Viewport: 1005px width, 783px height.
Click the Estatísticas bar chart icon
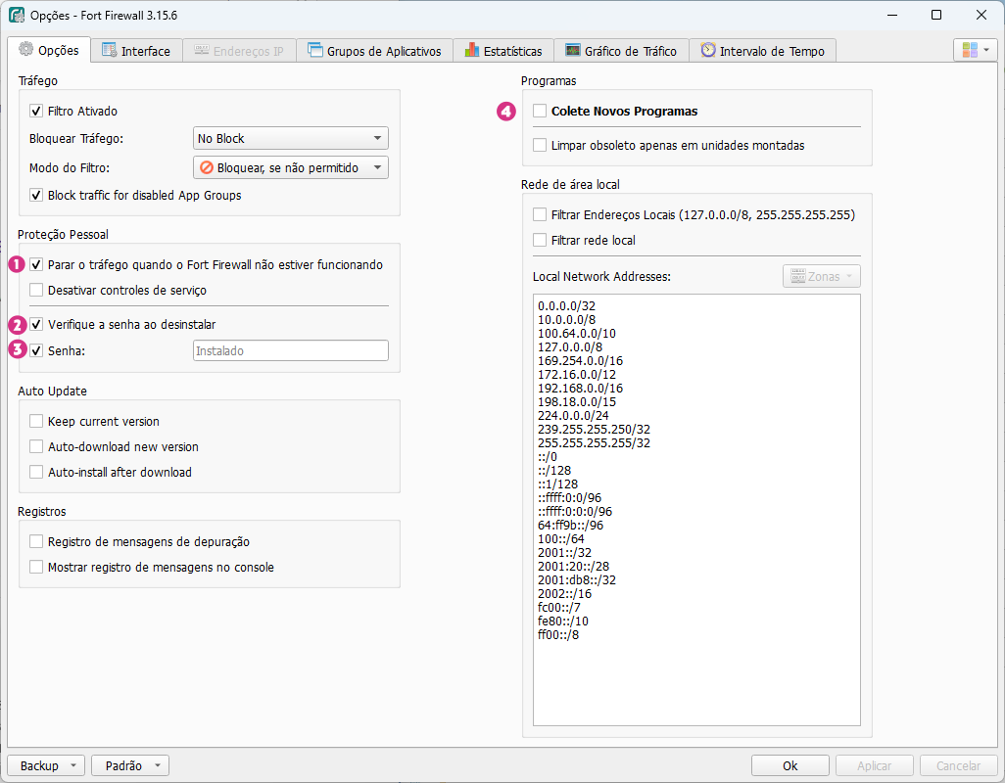[472, 50]
